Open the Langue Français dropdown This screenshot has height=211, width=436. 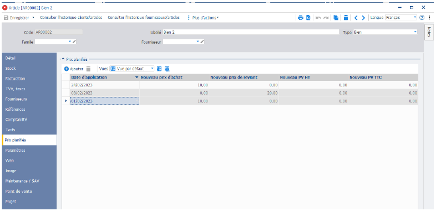pyautogui.click(x=415, y=17)
